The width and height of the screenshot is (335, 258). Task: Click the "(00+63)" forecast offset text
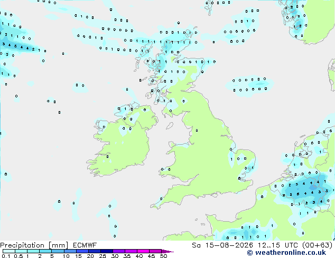pyautogui.click(x=317, y=245)
